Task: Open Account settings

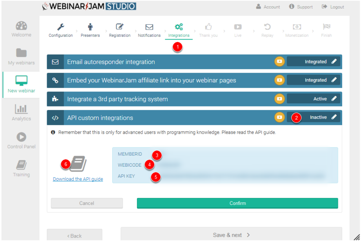Action: (268, 7)
